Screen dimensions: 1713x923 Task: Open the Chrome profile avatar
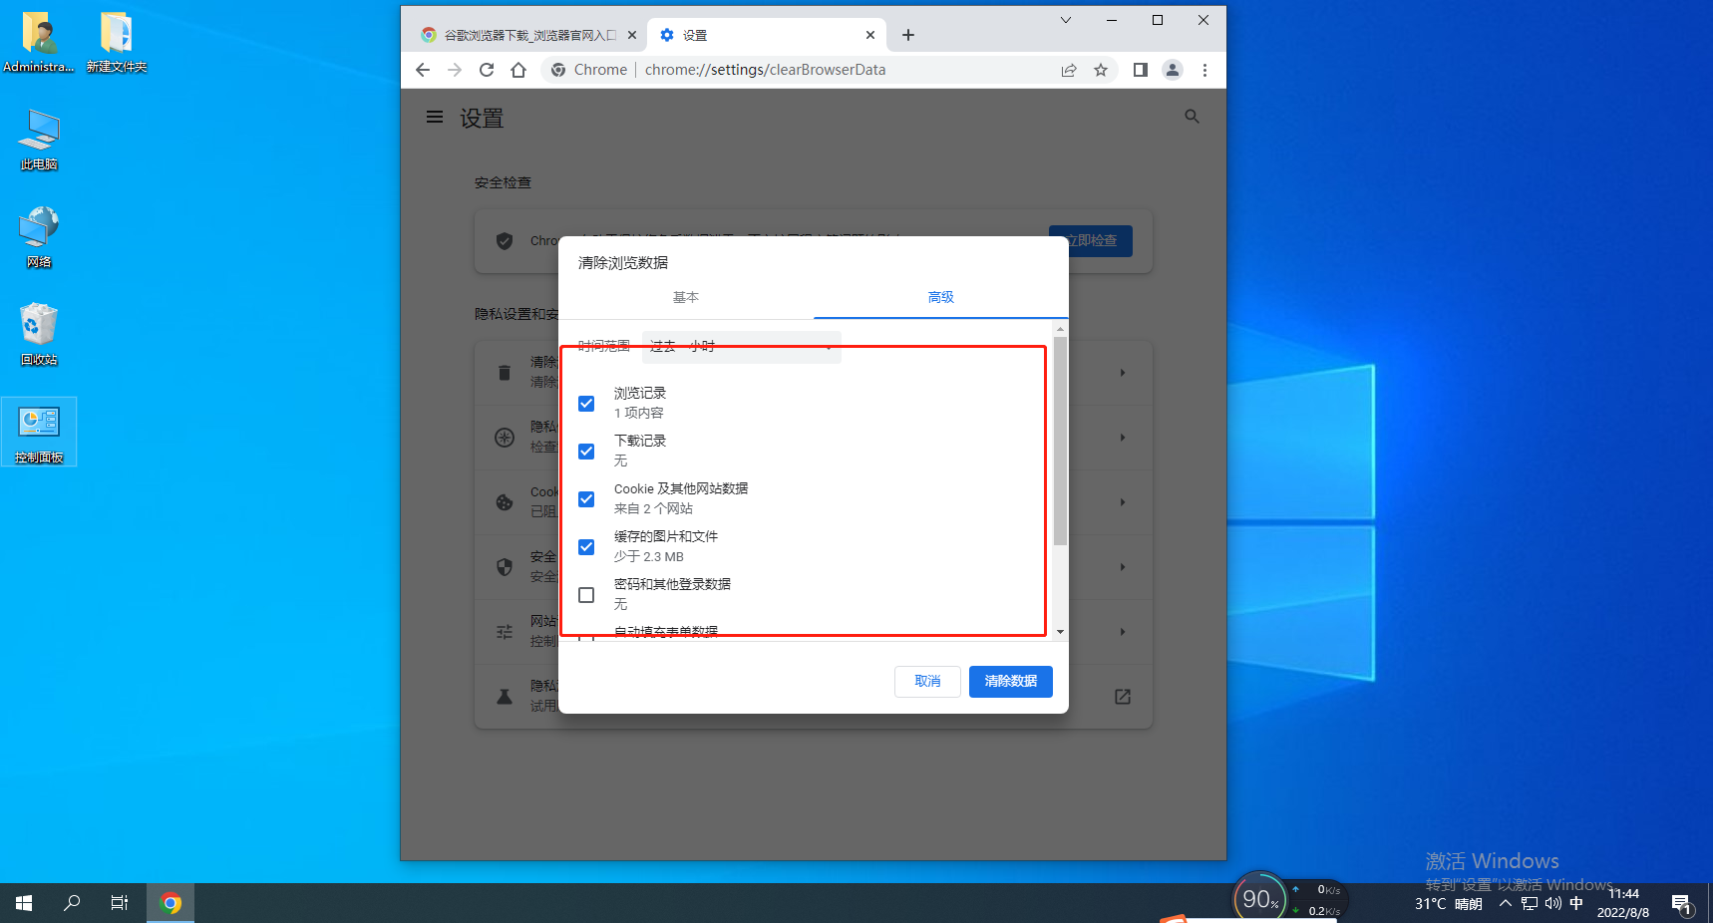(1173, 70)
